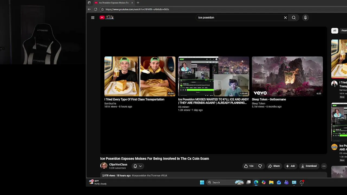This screenshot has width=347, height=195.
Task: Toggle notification bell for ClipsVonClaus
Action: pyautogui.click(x=135, y=166)
